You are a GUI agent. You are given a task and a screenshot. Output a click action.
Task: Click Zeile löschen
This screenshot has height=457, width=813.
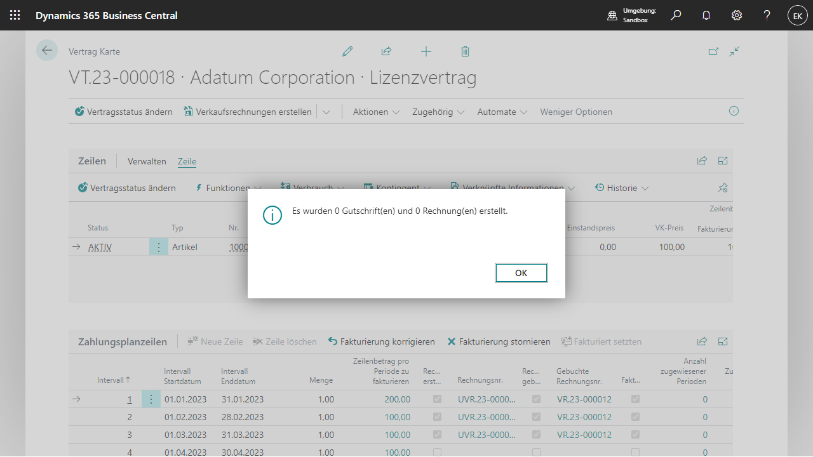285,341
